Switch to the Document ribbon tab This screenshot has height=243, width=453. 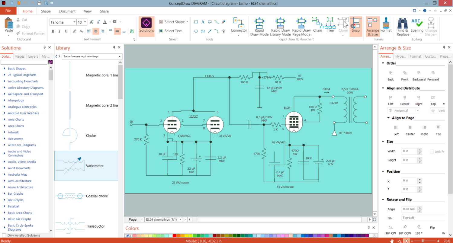click(67, 11)
